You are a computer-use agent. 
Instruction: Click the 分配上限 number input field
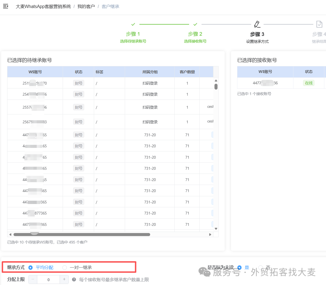coord(48,279)
